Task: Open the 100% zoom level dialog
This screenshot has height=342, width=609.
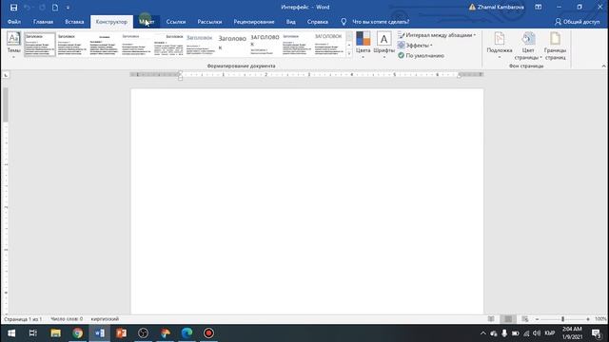Action: (600, 319)
